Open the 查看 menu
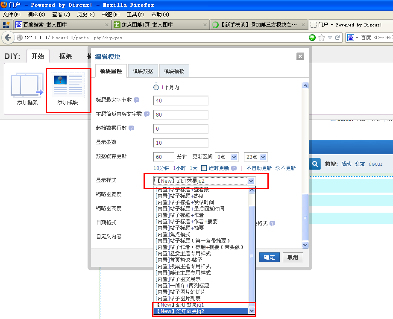 click(x=61, y=14)
